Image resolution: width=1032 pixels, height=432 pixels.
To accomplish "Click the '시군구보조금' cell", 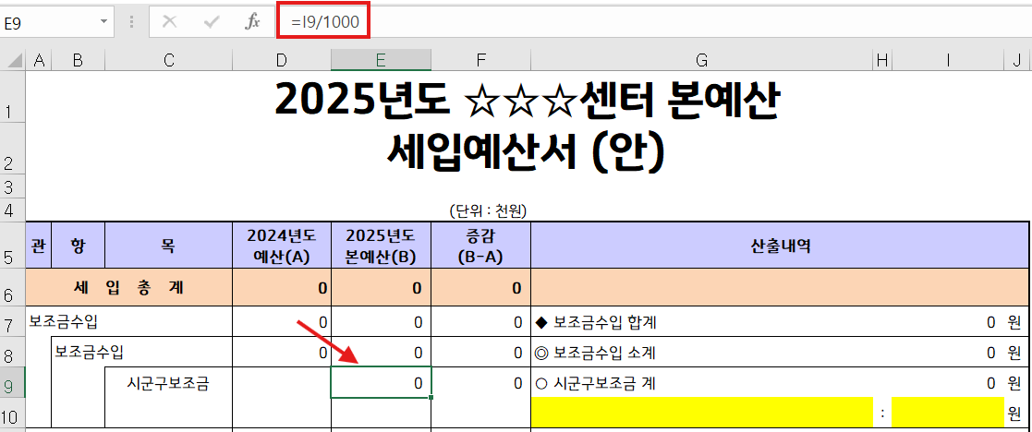I will (168, 384).
